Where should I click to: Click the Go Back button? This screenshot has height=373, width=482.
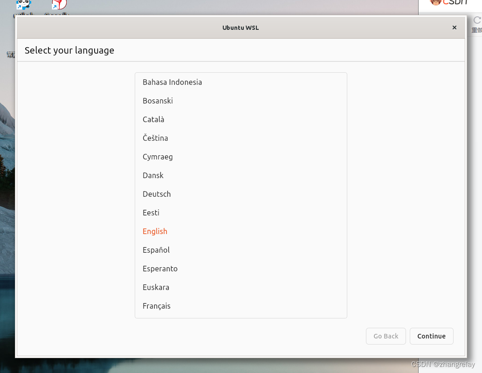(x=386, y=336)
